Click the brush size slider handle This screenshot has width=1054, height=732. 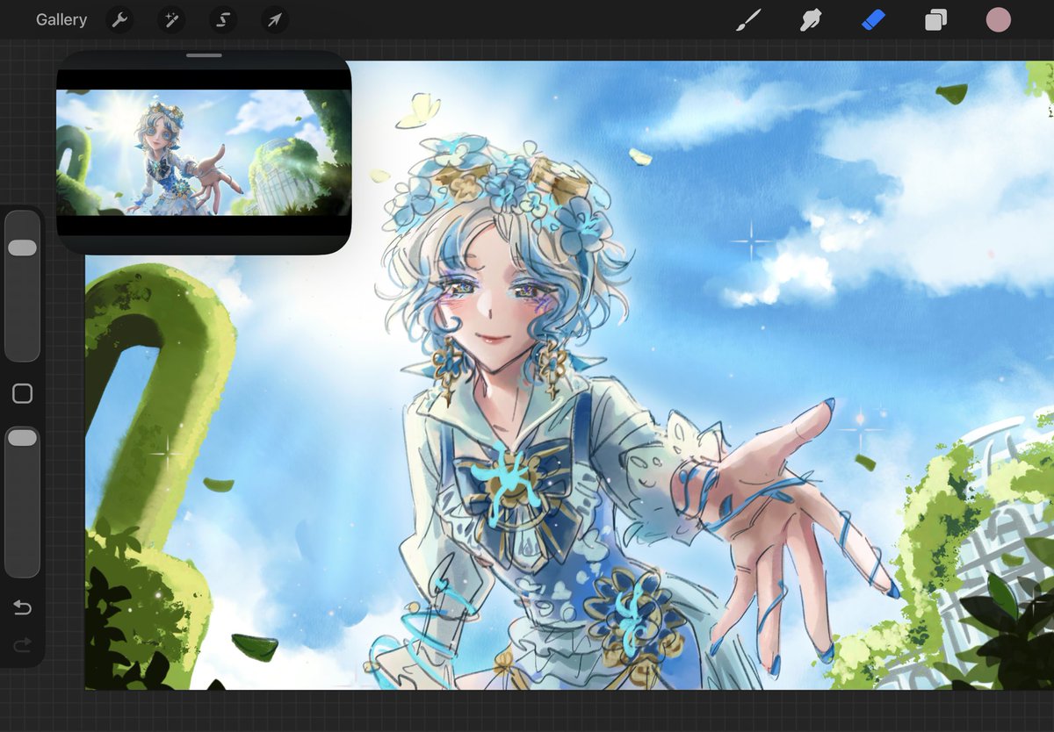coord(22,248)
